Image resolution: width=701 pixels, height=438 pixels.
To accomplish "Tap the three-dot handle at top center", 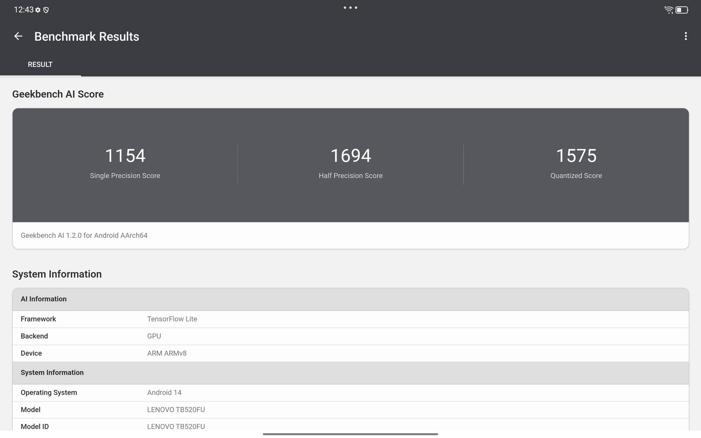I will 350,7.
